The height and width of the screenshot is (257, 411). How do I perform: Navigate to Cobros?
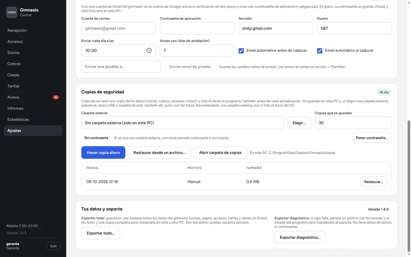pyautogui.click(x=33, y=64)
